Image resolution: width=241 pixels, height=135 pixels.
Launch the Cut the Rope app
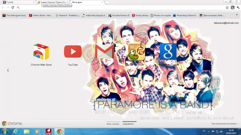click(136, 52)
